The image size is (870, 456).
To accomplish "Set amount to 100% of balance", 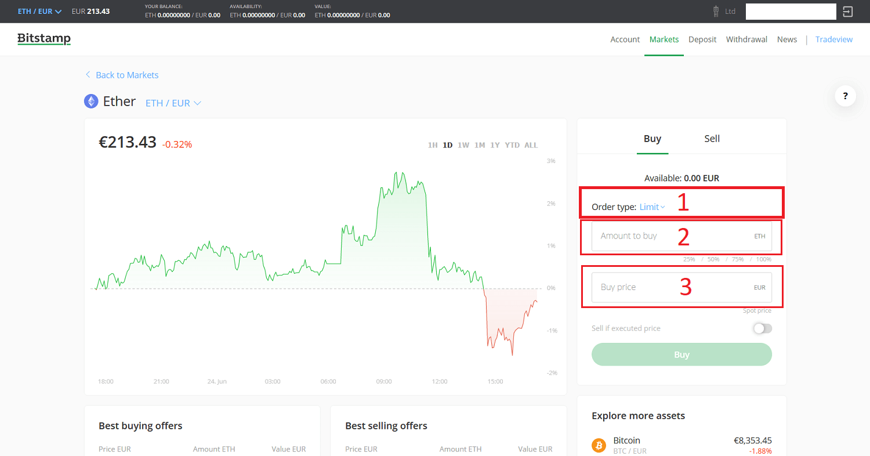I will (764, 259).
